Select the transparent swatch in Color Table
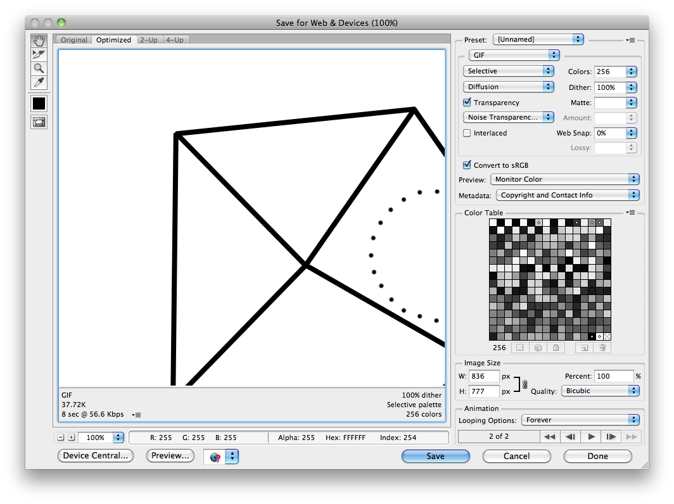This screenshot has height=504, width=674. pyautogui.click(x=607, y=336)
